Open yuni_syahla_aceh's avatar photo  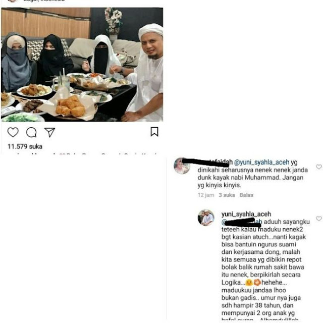pyautogui.click(x=206, y=218)
